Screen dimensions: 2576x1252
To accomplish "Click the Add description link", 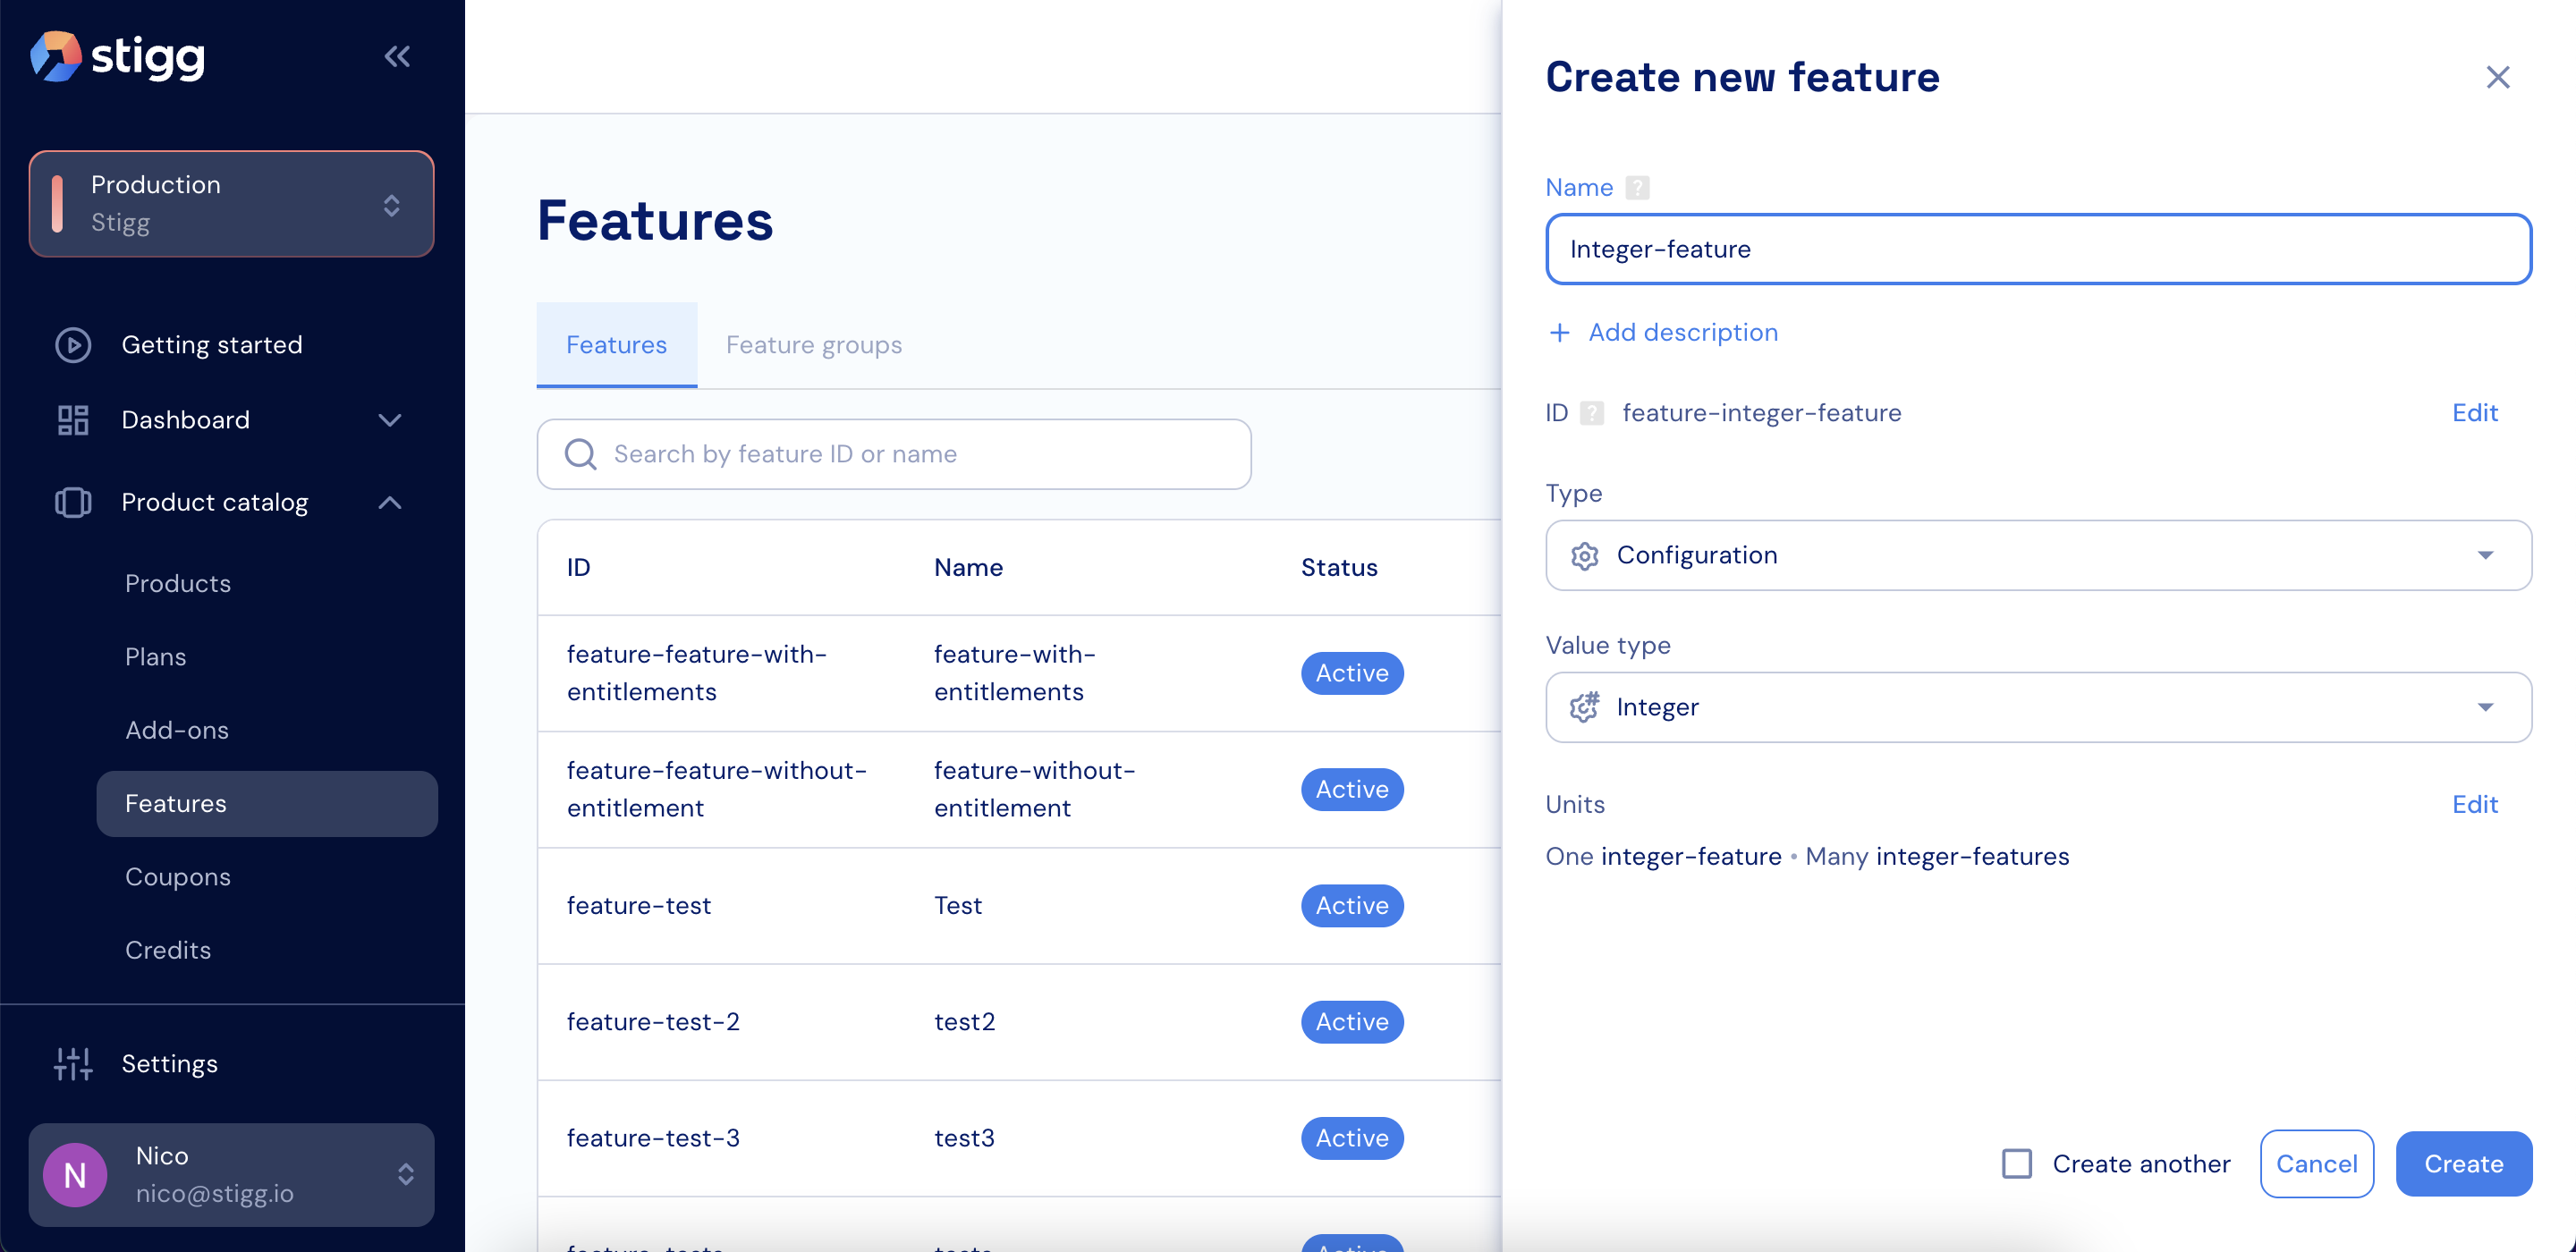I will tap(1682, 332).
